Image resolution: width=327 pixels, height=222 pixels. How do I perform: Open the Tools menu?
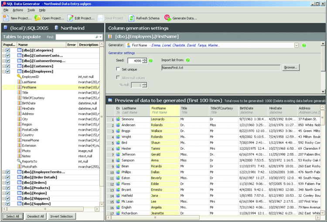[31, 10]
